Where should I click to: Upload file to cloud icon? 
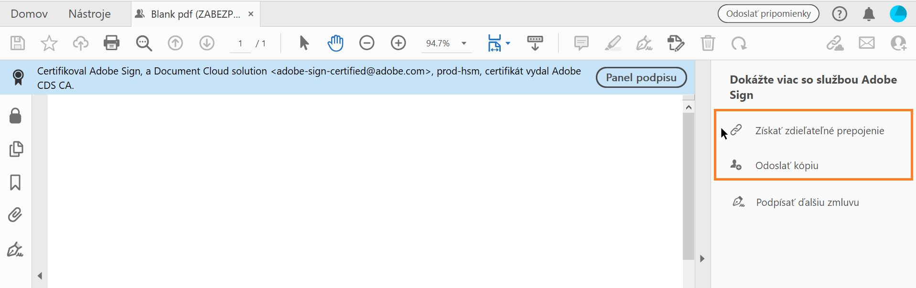80,43
